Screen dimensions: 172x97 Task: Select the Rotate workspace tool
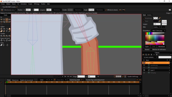pos(7,40)
